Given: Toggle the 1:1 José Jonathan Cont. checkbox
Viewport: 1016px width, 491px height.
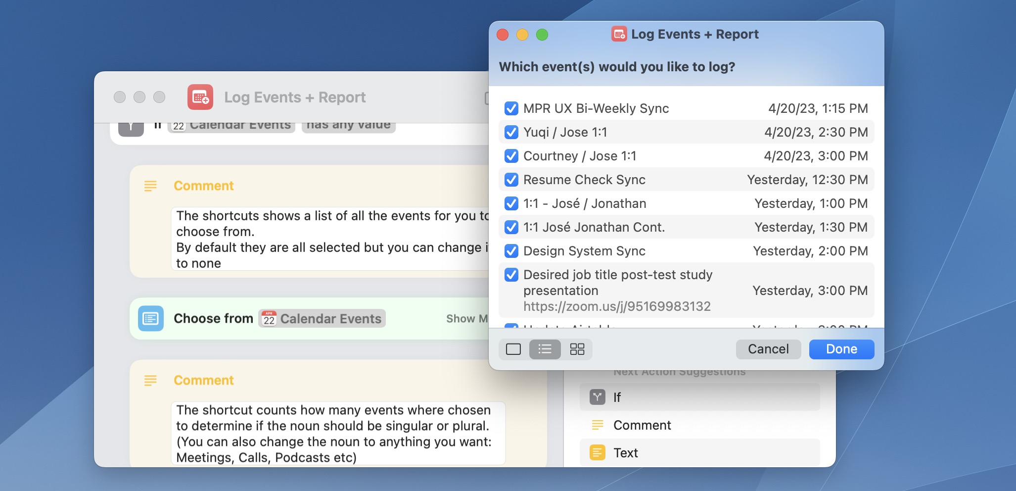Looking at the screenshot, I should coord(511,227).
